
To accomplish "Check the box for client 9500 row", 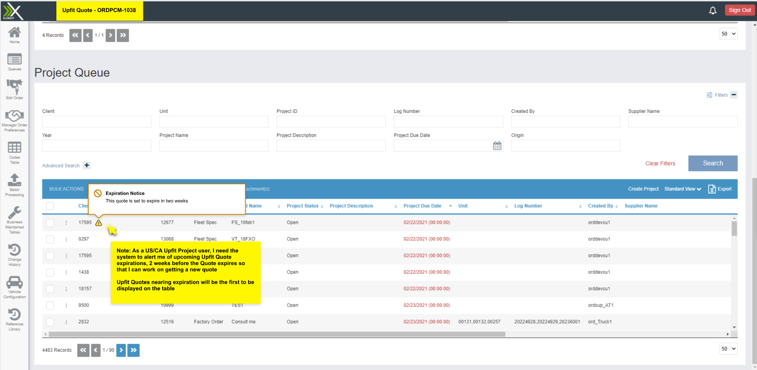I will tap(50, 305).
